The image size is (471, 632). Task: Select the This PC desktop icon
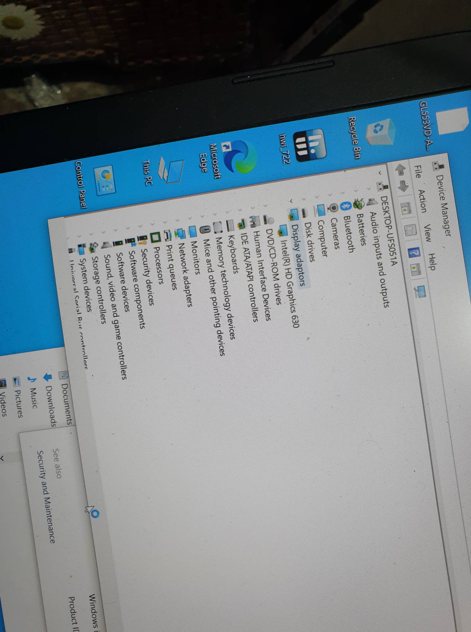tap(164, 171)
